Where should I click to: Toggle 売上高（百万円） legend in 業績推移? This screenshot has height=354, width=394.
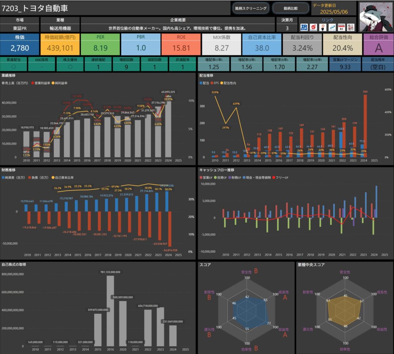(x=15, y=83)
